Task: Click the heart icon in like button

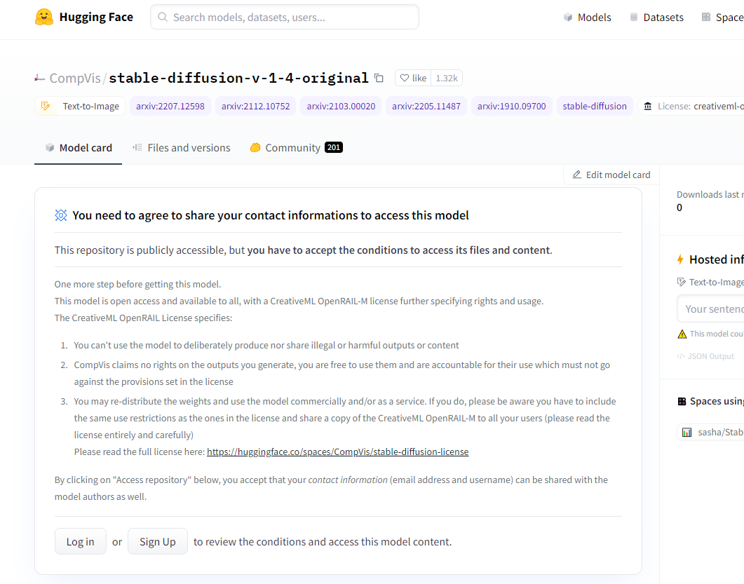Action: point(405,78)
